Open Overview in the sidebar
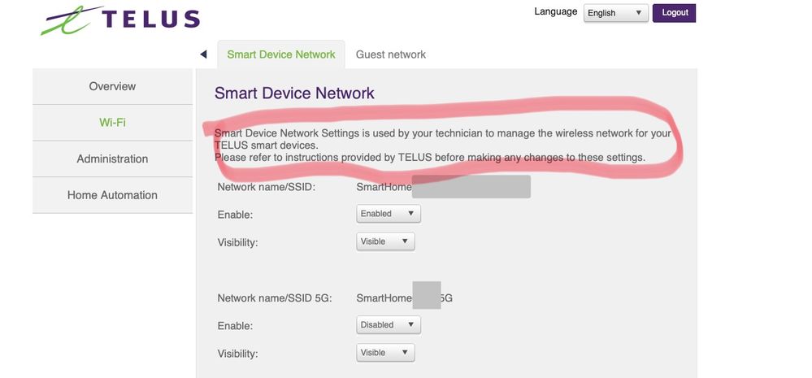Viewport: 812px width, 378px height. [112, 86]
